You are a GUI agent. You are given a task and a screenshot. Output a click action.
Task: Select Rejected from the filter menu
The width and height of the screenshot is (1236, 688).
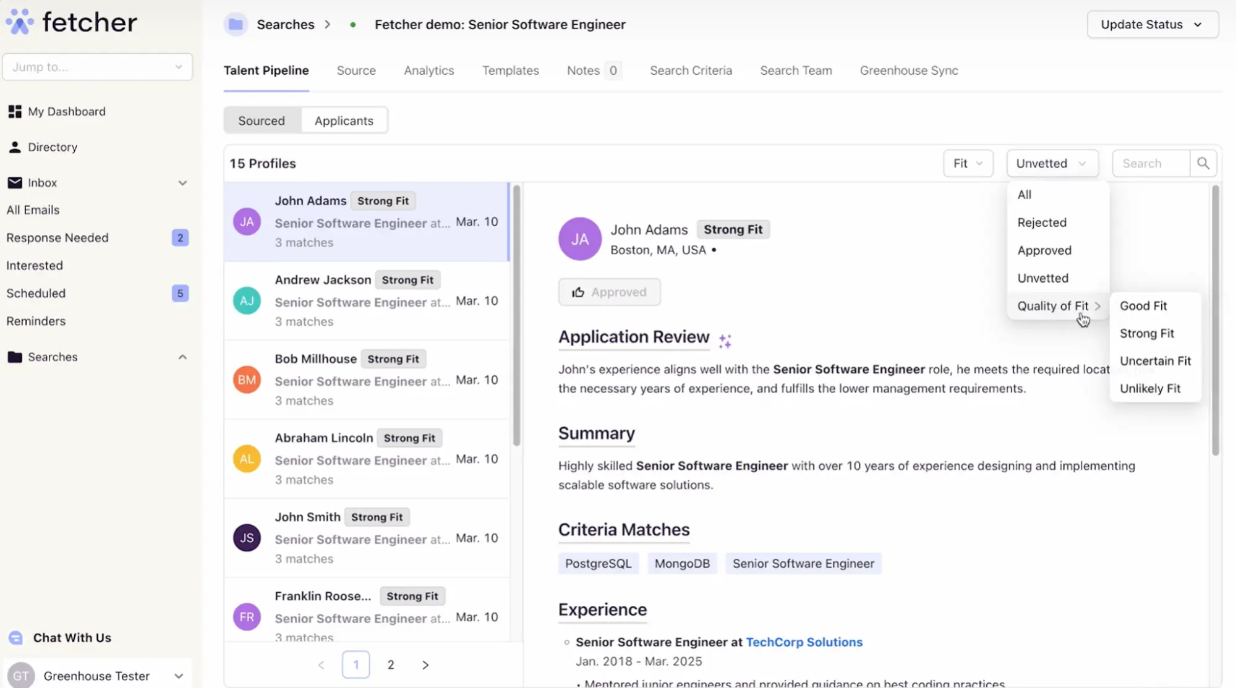point(1041,223)
